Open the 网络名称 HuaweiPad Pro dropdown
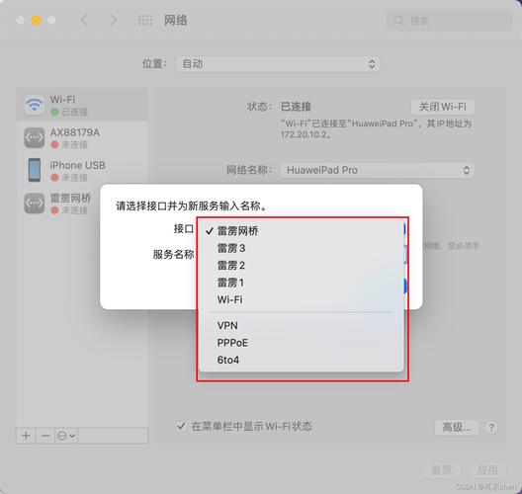The image size is (522, 494). point(378,170)
